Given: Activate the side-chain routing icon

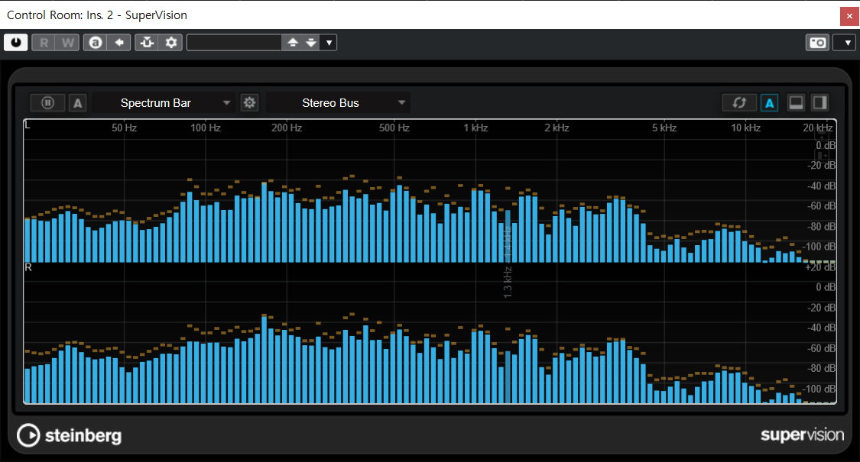Looking at the screenshot, I should tap(147, 43).
